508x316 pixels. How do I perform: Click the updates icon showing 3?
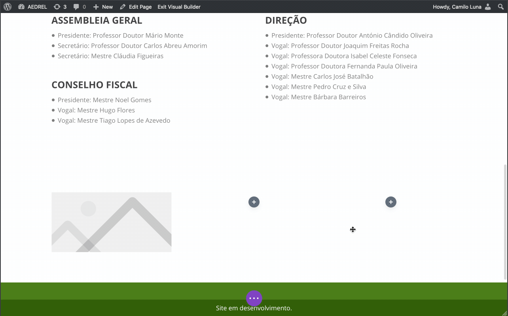[x=60, y=7]
